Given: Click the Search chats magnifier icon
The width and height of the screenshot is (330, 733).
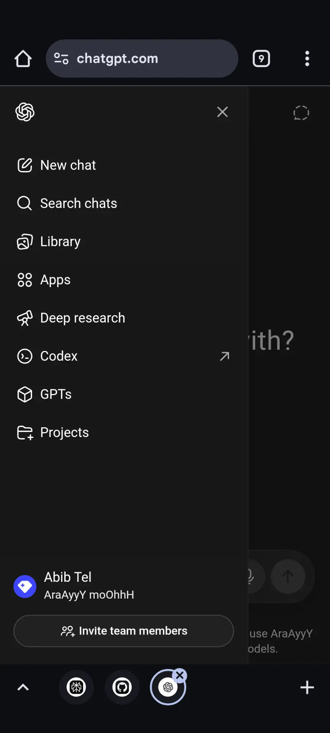Looking at the screenshot, I should 24,203.
